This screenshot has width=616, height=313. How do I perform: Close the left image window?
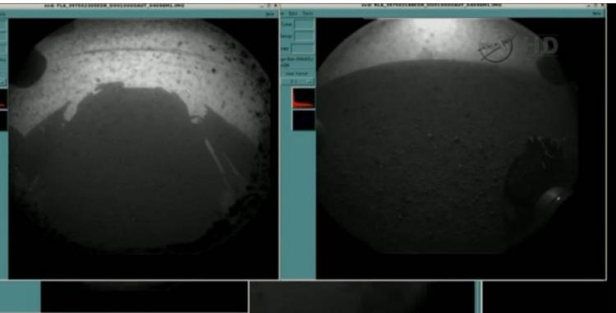275,6
